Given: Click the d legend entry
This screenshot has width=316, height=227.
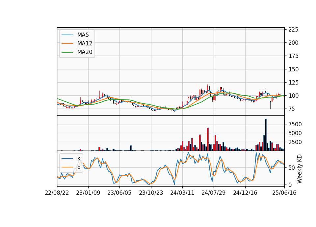Looking at the screenshot, I should (x=71, y=167).
